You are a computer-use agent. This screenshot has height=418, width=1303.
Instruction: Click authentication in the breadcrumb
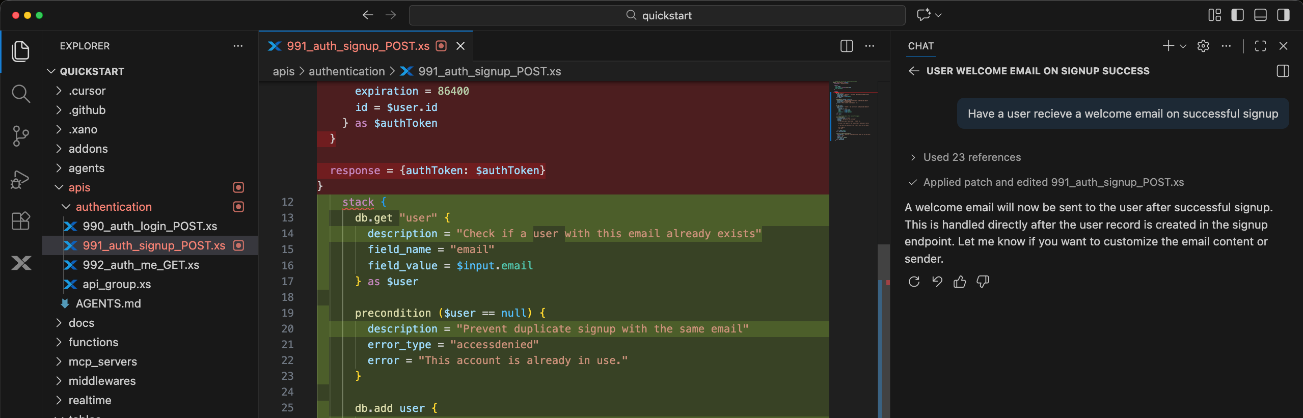(x=347, y=71)
